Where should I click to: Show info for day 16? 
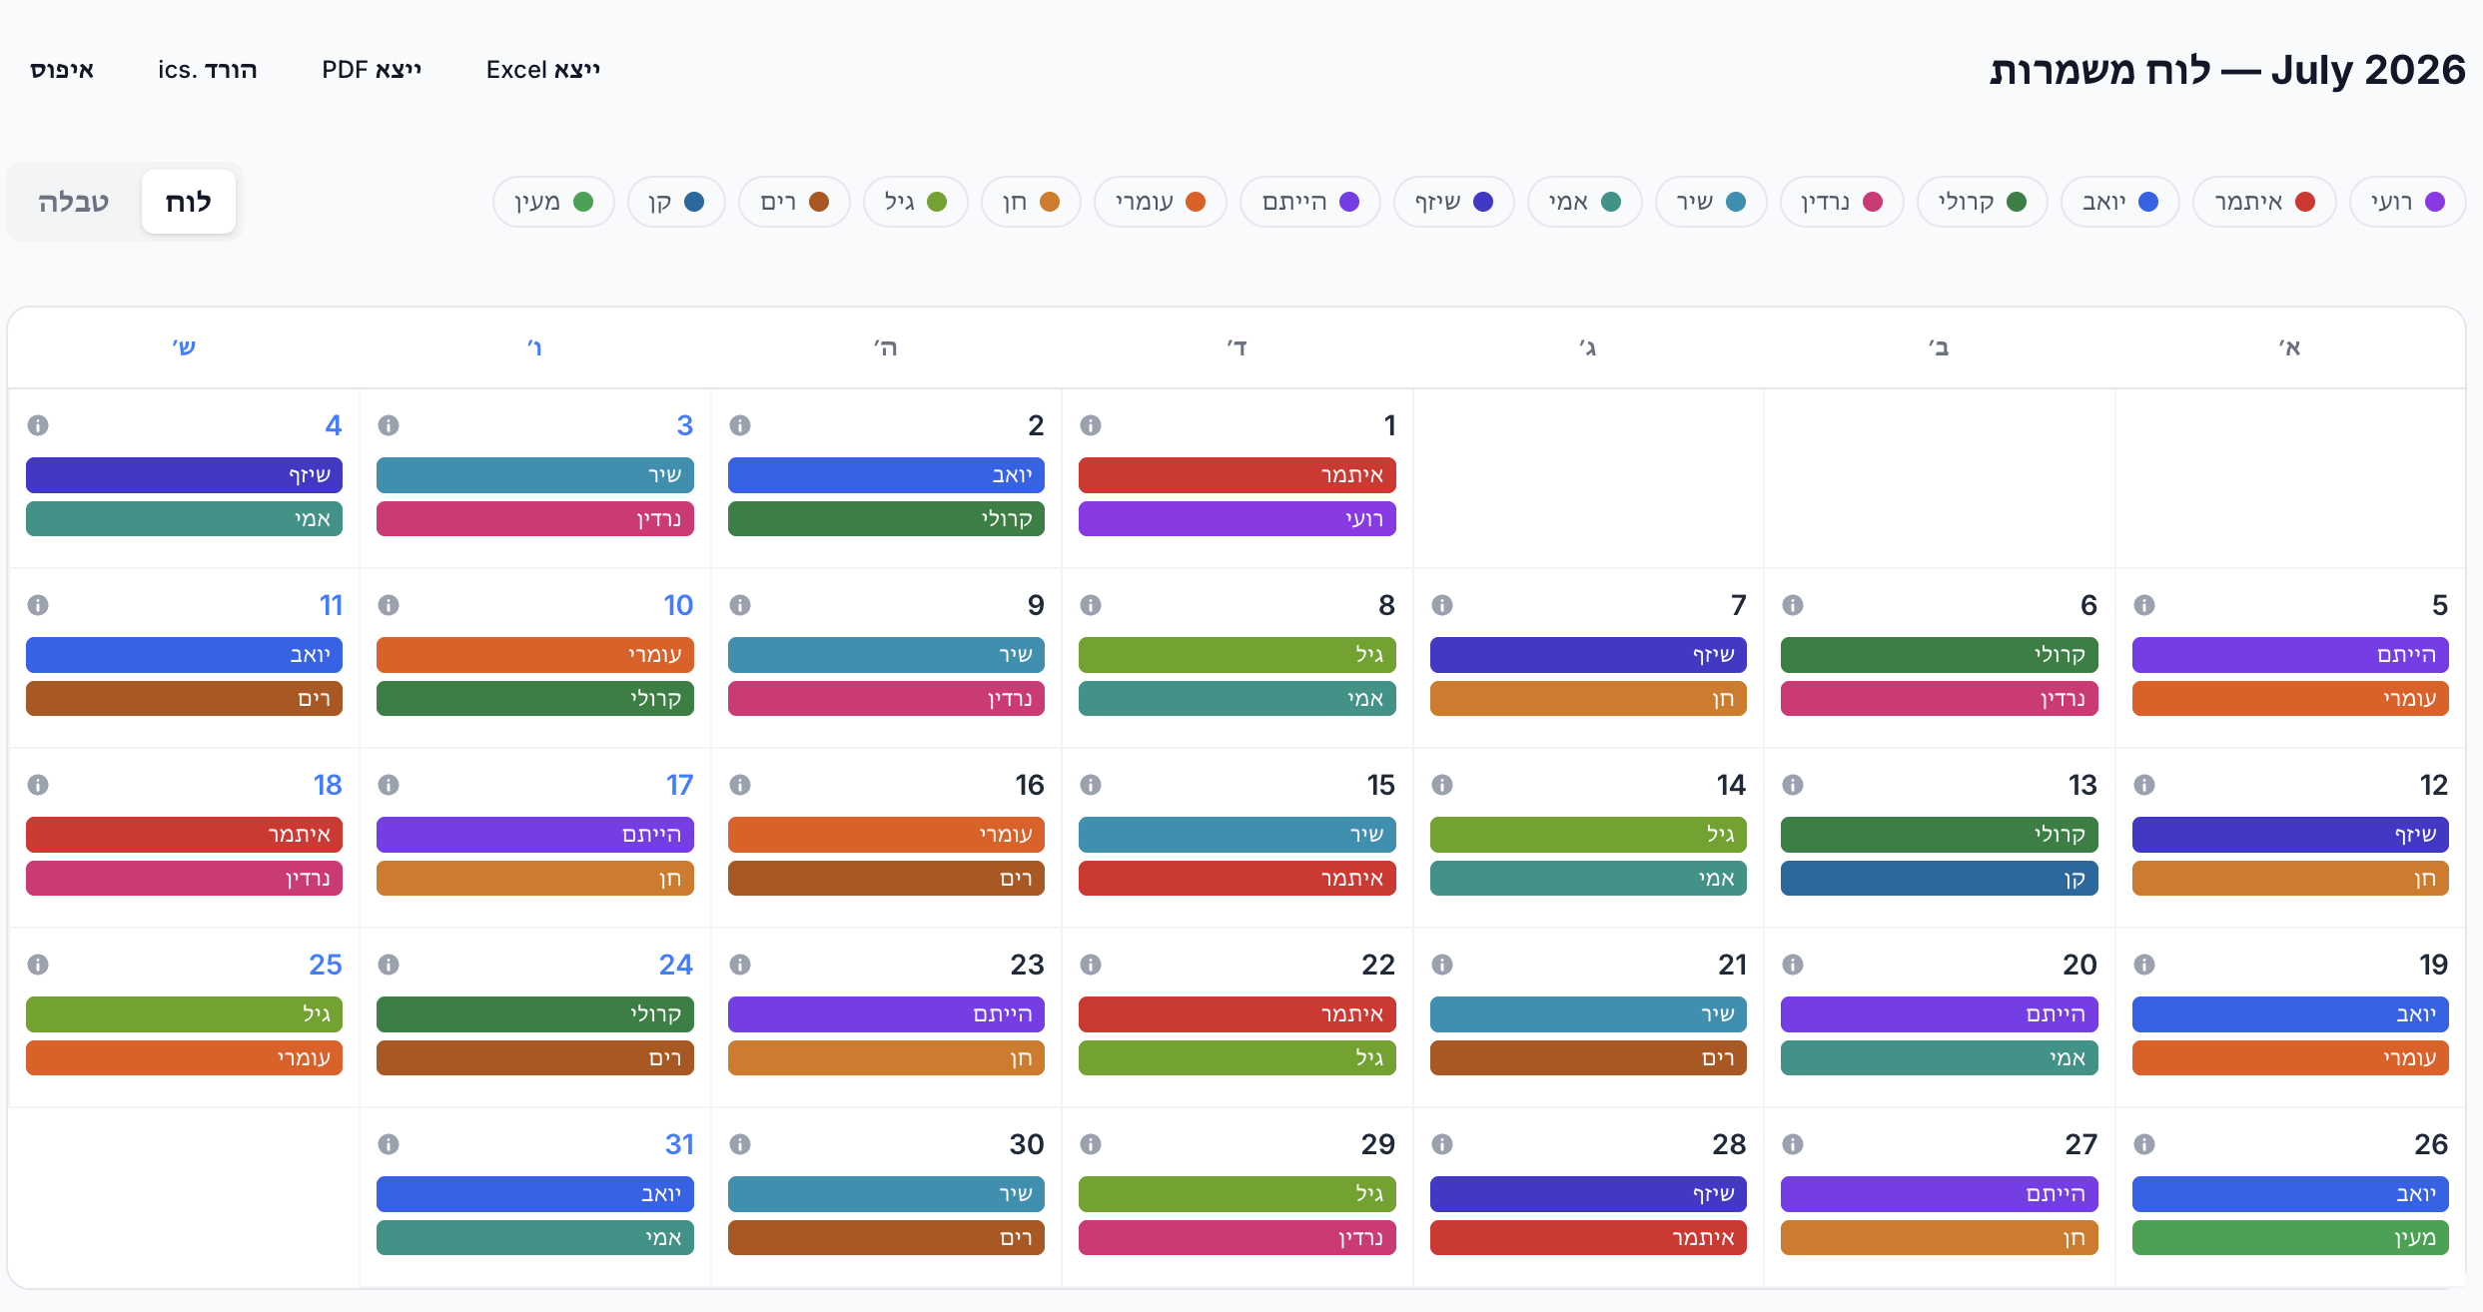(x=740, y=785)
